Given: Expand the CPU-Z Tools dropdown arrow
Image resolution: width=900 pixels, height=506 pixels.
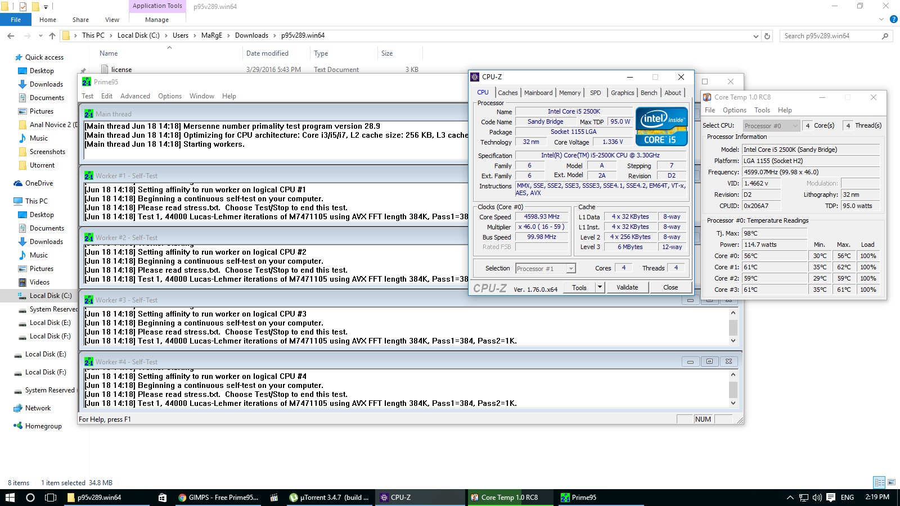Looking at the screenshot, I should click(600, 287).
